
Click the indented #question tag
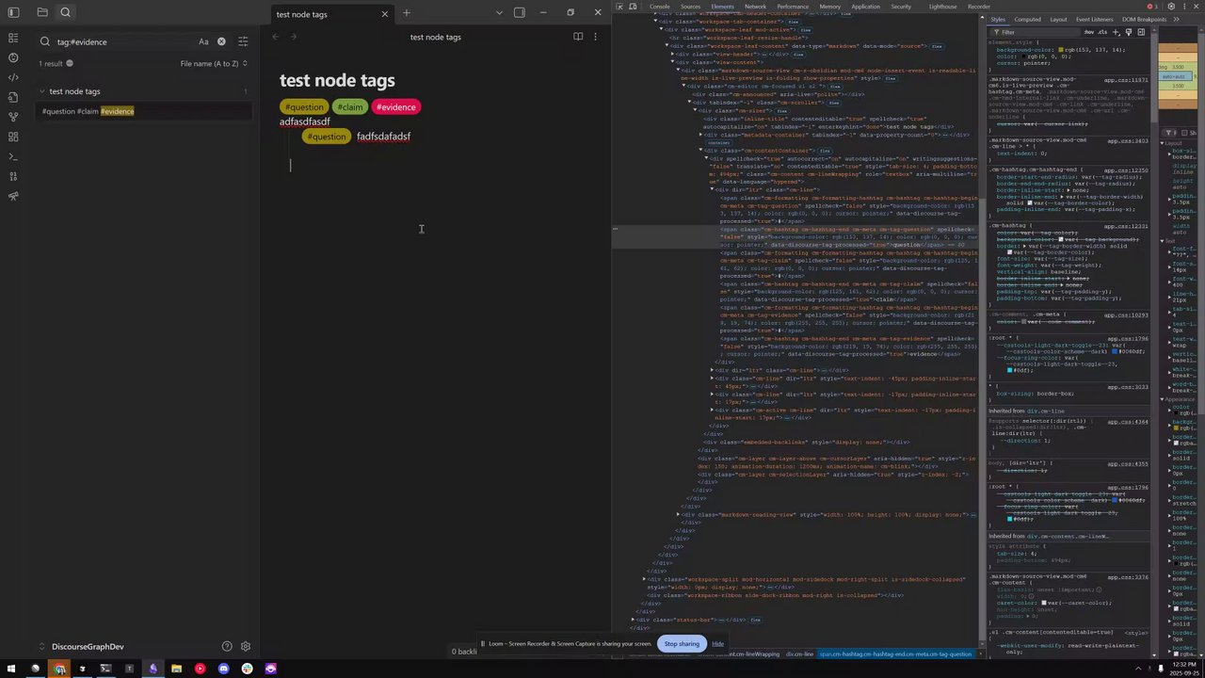[327, 137]
